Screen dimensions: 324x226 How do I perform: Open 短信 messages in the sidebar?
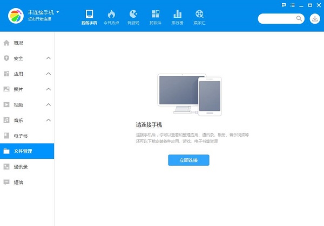pyautogui.click(x=19, y=182)
